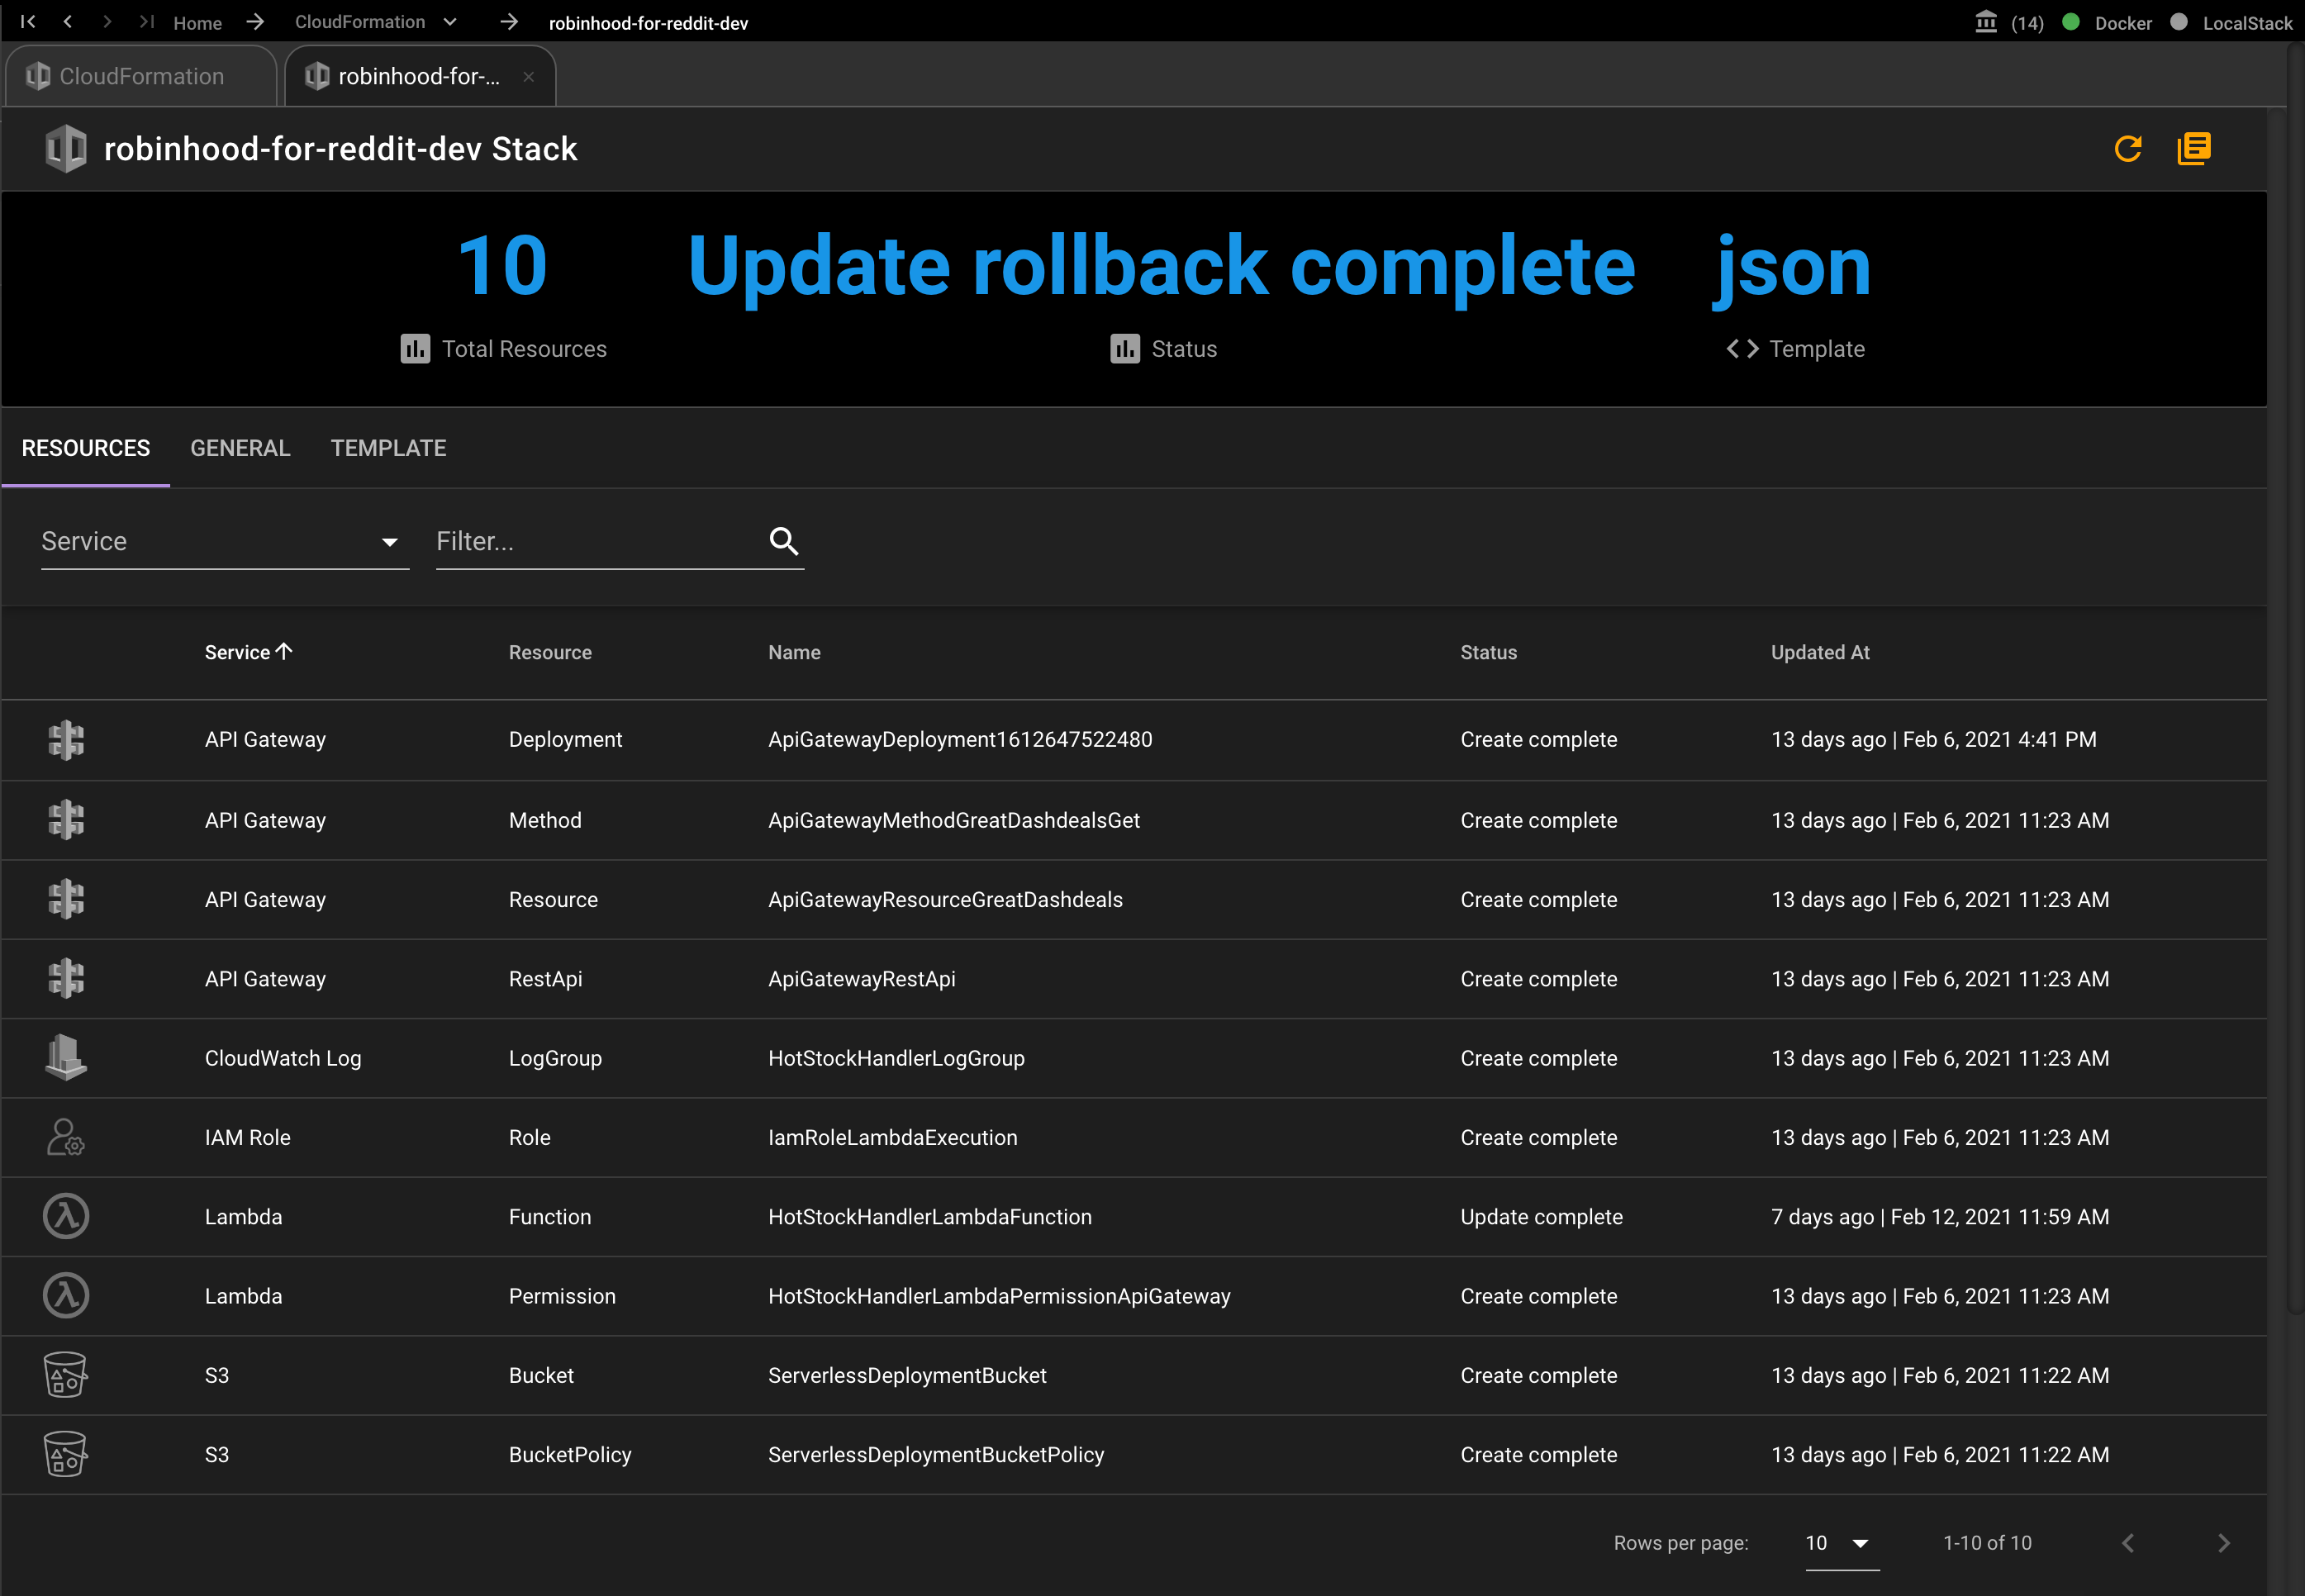Click Lambda icon in the Permission row
Viewport: 2305px width, 1596px height.
[66, 1295]
